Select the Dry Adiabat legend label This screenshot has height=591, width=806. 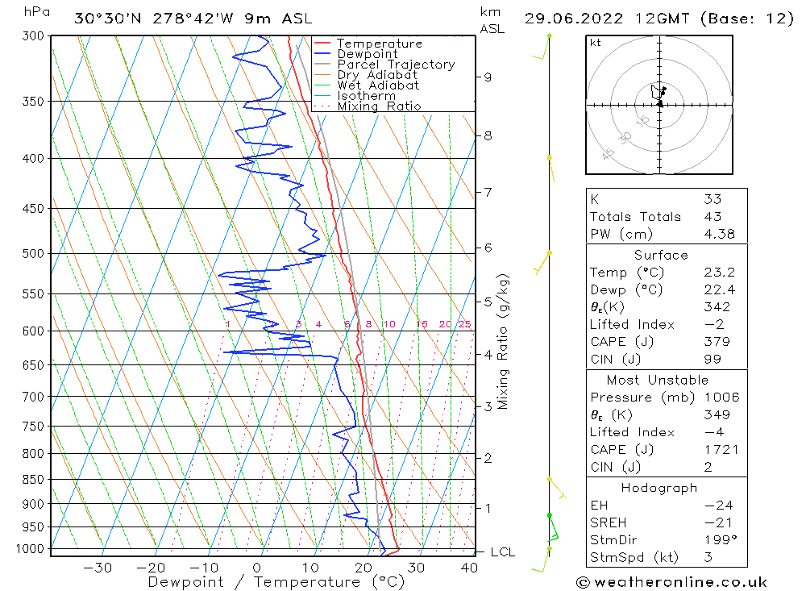(377, 75)
